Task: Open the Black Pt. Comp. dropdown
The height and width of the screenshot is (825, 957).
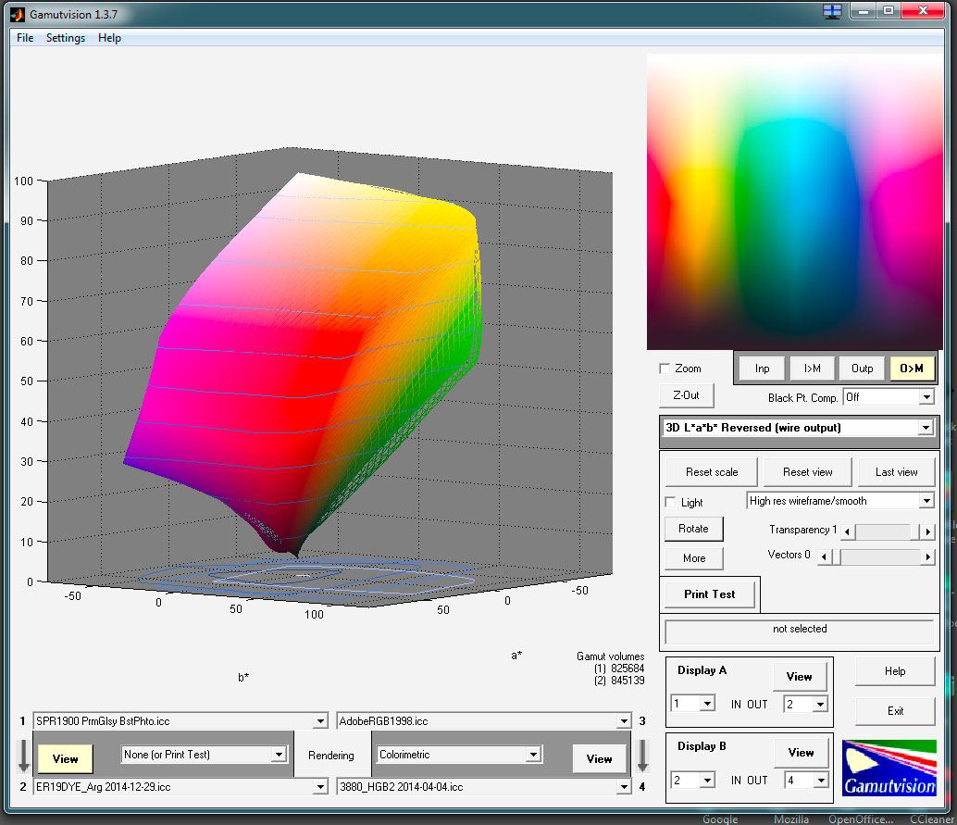Action: [889, 397]
